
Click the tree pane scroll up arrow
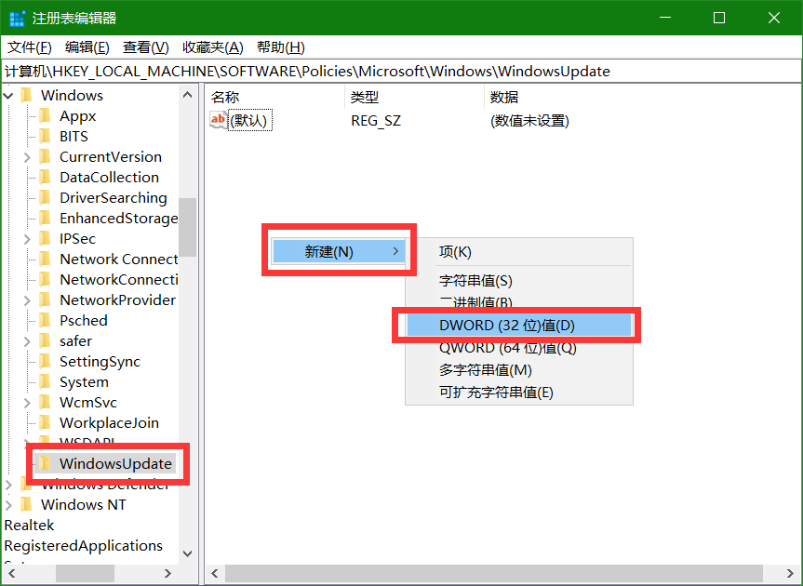[x=187, y=95]
